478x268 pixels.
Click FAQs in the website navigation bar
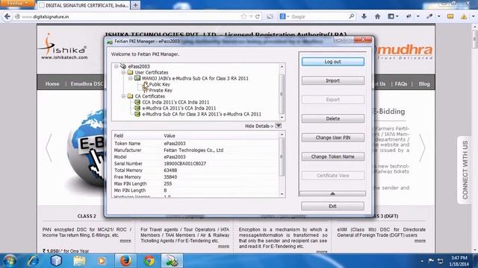[401, 84]
